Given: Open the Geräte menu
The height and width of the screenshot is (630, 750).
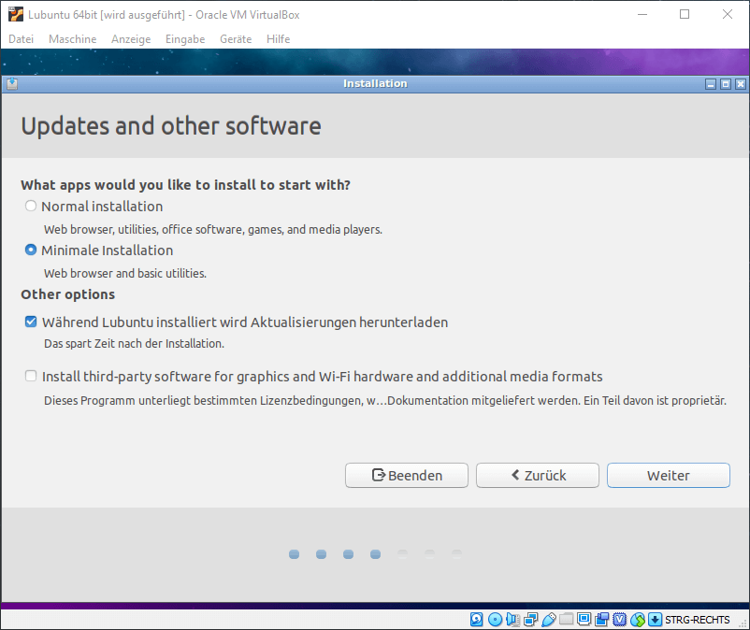Looking at the screenshot, I should coord(236,39).
